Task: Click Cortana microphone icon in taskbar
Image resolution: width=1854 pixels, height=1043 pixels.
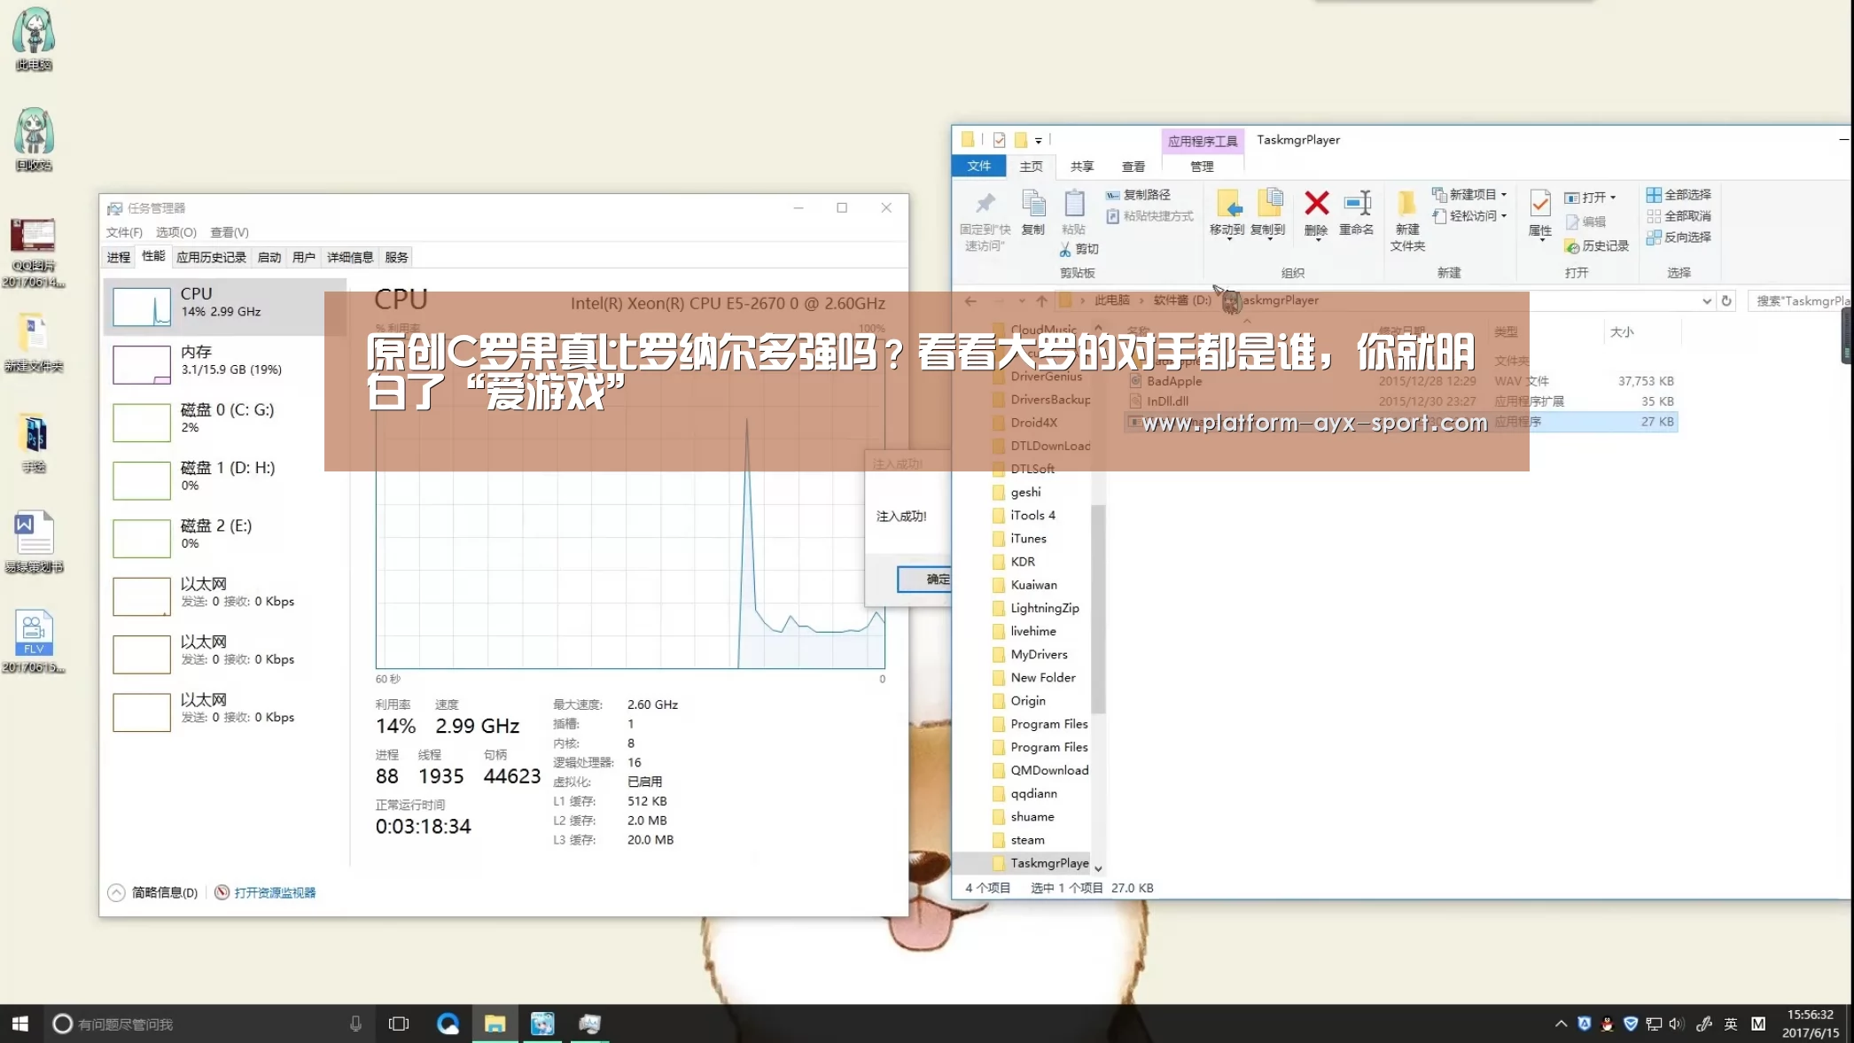Action: click(x=355, y=1024)
